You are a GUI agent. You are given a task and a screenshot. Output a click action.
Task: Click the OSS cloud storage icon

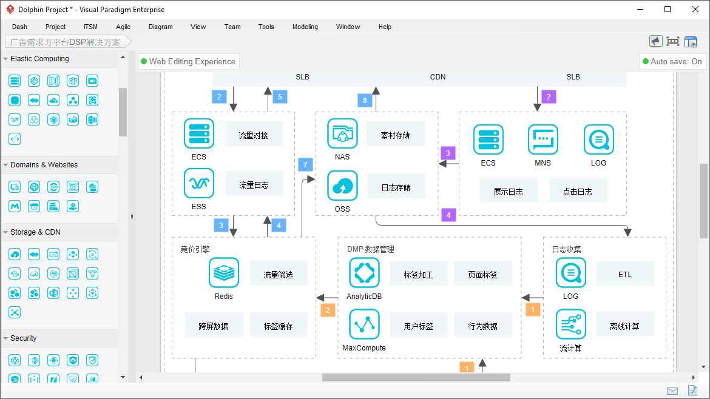click(342, 186)
